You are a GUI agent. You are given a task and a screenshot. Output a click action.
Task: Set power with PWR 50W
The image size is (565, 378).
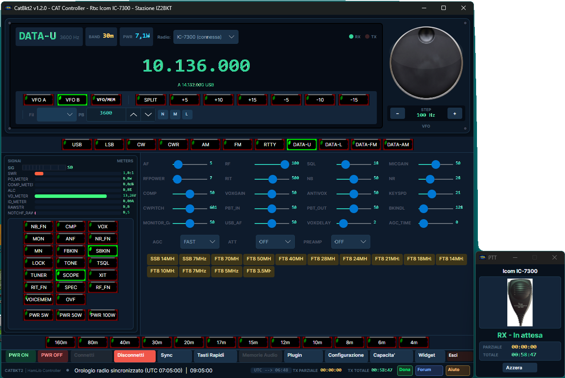71,315
